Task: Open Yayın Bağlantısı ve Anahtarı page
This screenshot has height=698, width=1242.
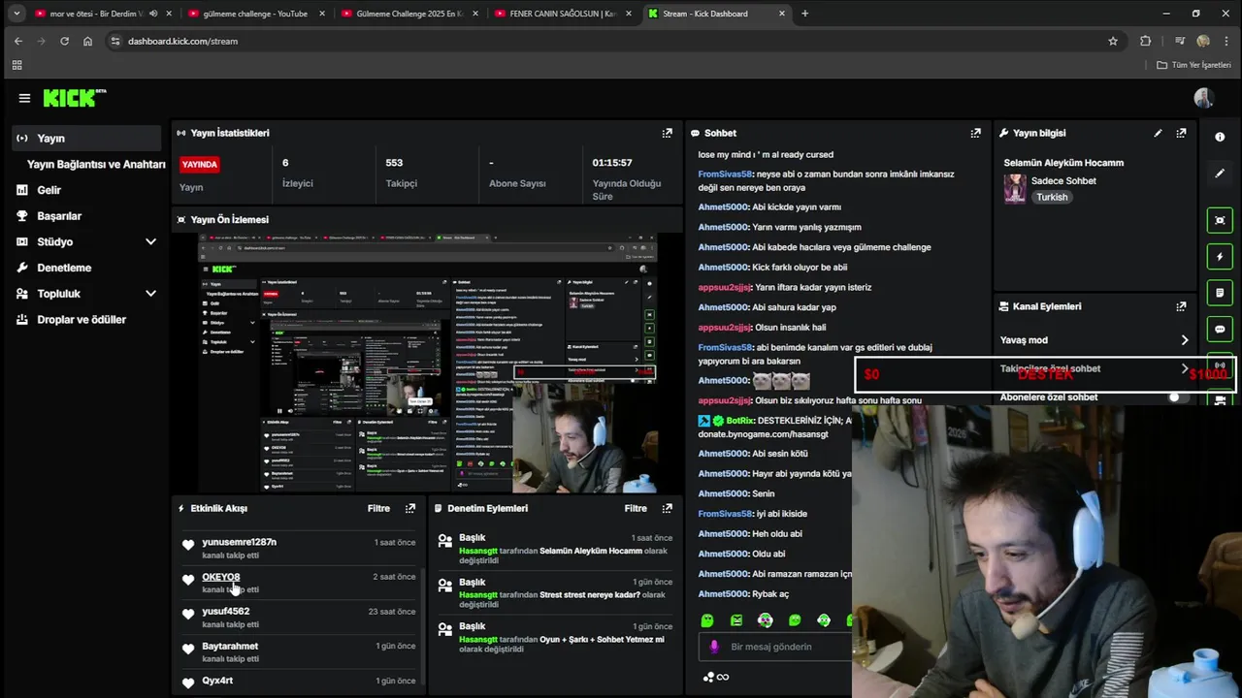Action: pyautogui.click(x=96, y=165)
